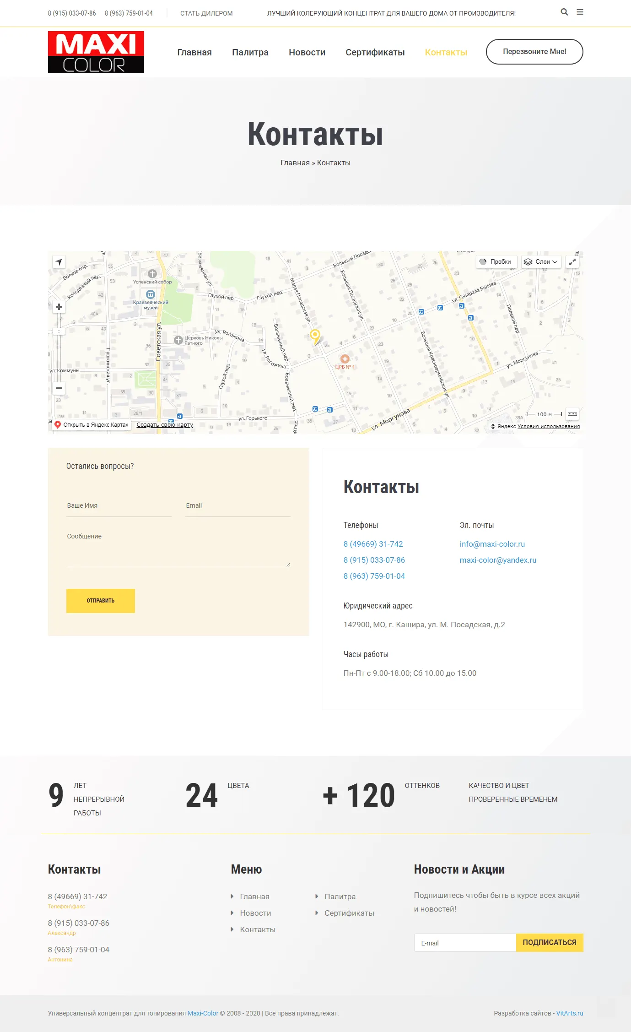Go to Сертификаты navigation page
Image resolution: width=631 pixels, height=1032 pixels.
point(375,52)
